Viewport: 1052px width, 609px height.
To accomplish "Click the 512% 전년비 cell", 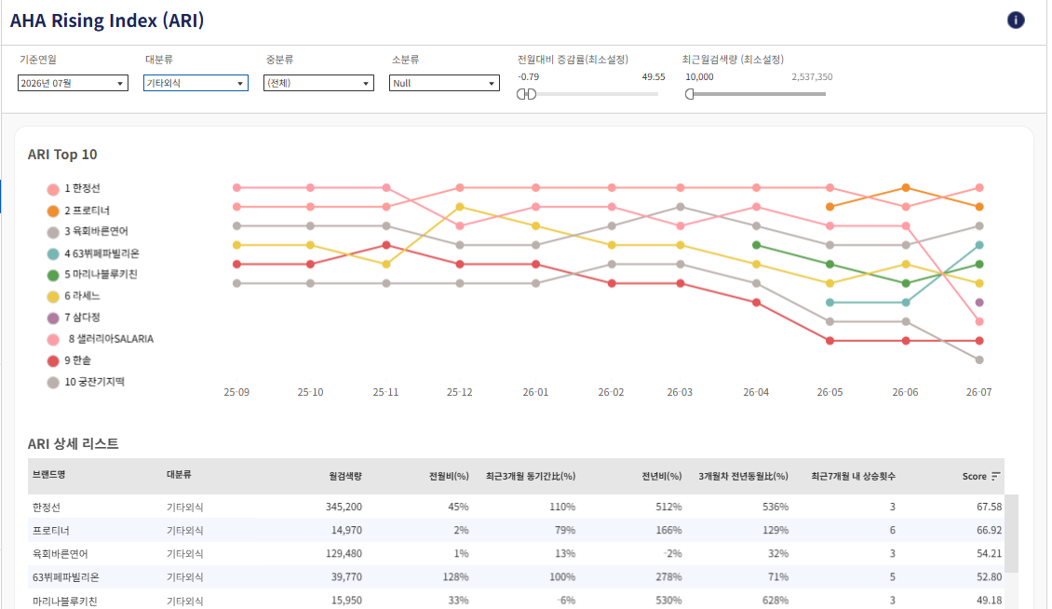I will [x=669, y=507].
